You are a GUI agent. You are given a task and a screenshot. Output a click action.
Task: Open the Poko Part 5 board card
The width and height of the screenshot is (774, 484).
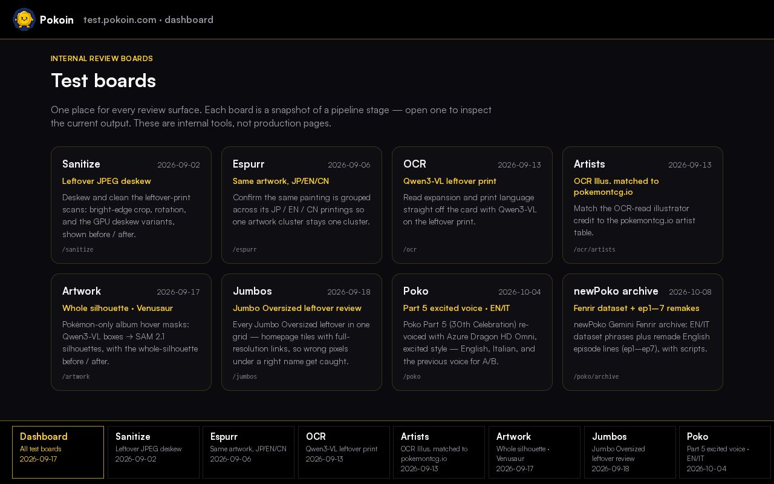[x=472, y=332]
